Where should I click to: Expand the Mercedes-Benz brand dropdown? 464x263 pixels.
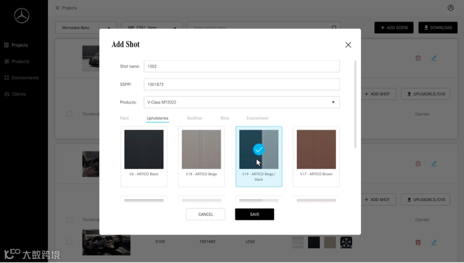coord(86,27)
